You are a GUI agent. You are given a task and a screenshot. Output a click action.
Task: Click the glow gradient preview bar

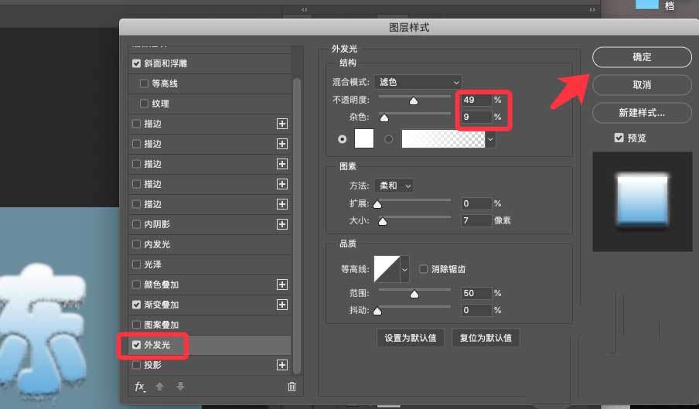pos(443,139)
